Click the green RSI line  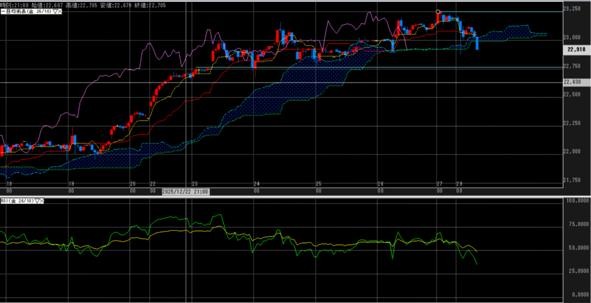click(173, 219)
